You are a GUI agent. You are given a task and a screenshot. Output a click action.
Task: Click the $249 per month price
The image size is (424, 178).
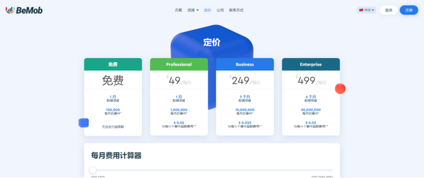[245, 81]
